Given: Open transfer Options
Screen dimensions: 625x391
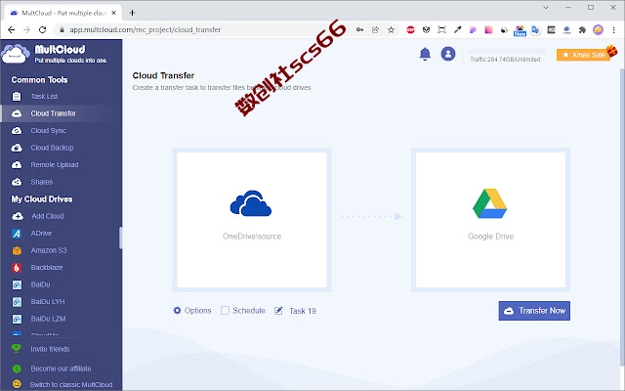Looking at the screenshot, I should point(192,311).
